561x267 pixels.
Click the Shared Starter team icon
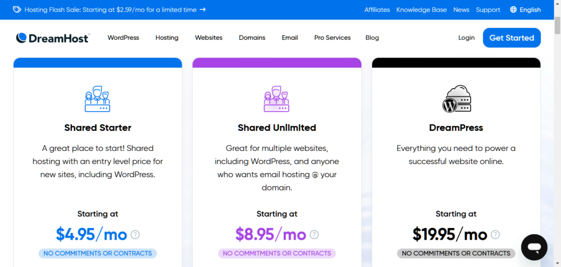[x=98, y=99]
